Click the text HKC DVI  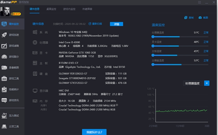click(64, 90)
